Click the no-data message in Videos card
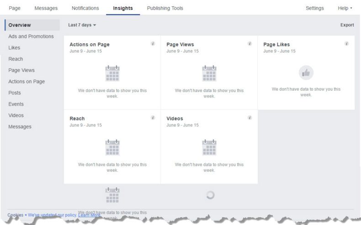The width and height of the screenshot is (361, 225). (x=209, y=167)
